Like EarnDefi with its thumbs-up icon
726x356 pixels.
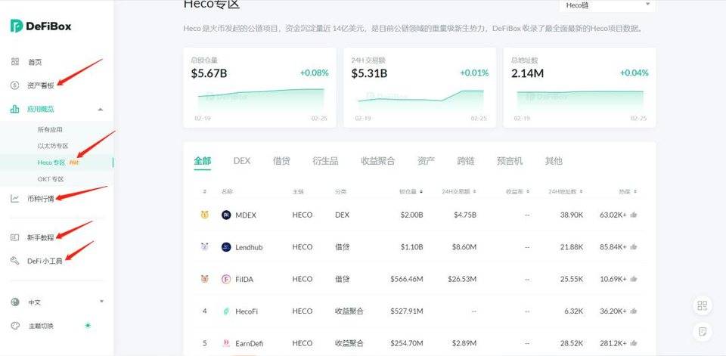[634, 343]
